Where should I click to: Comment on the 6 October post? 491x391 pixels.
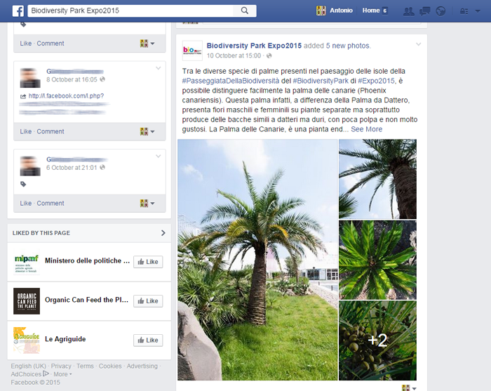pos(51,204)
